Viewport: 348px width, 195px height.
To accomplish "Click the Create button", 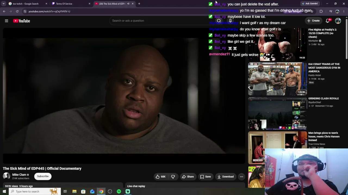I will pos(313,21).
